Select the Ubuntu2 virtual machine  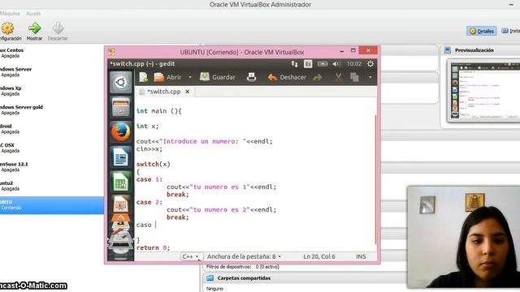click(52, 186)
